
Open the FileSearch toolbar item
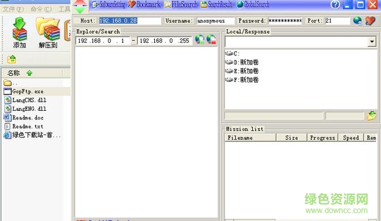pos(181,5)
